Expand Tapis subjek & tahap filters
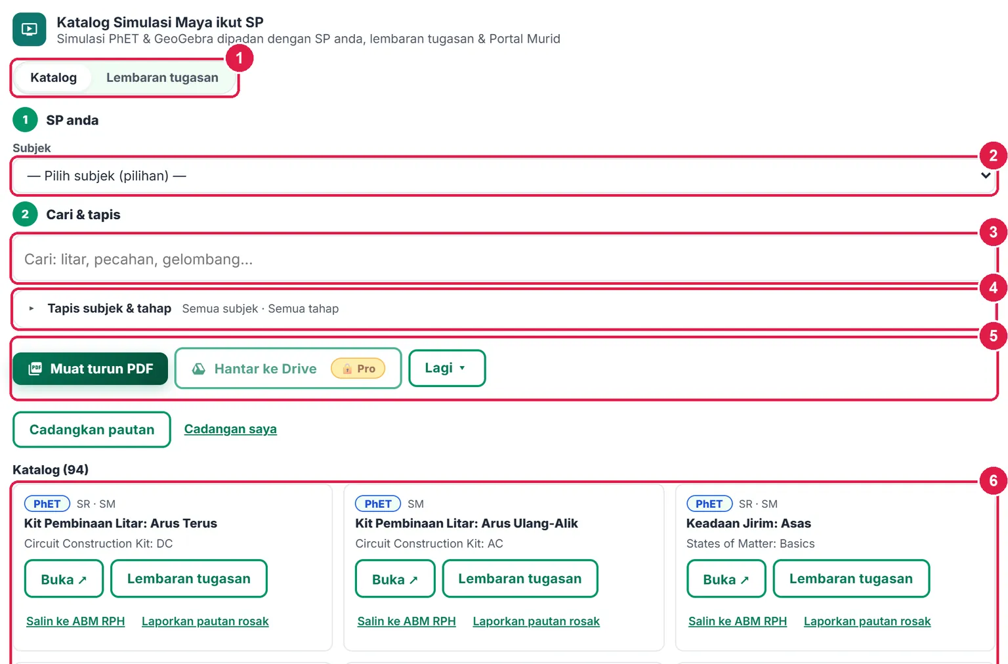The height and width of the screenshot is (664, 1008). click(504, 308)
